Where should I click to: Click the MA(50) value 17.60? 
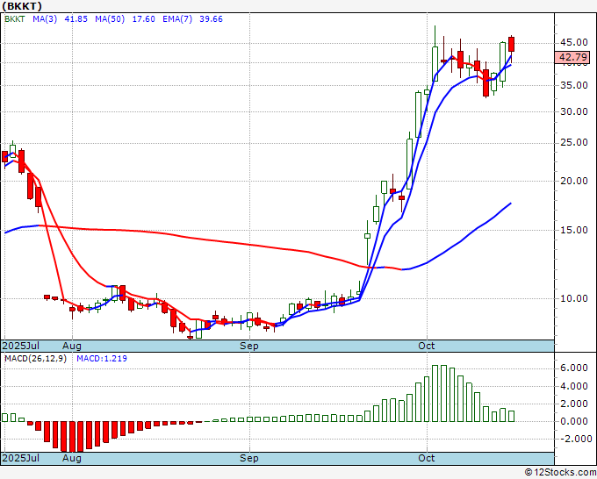click(x=143, y=19)
